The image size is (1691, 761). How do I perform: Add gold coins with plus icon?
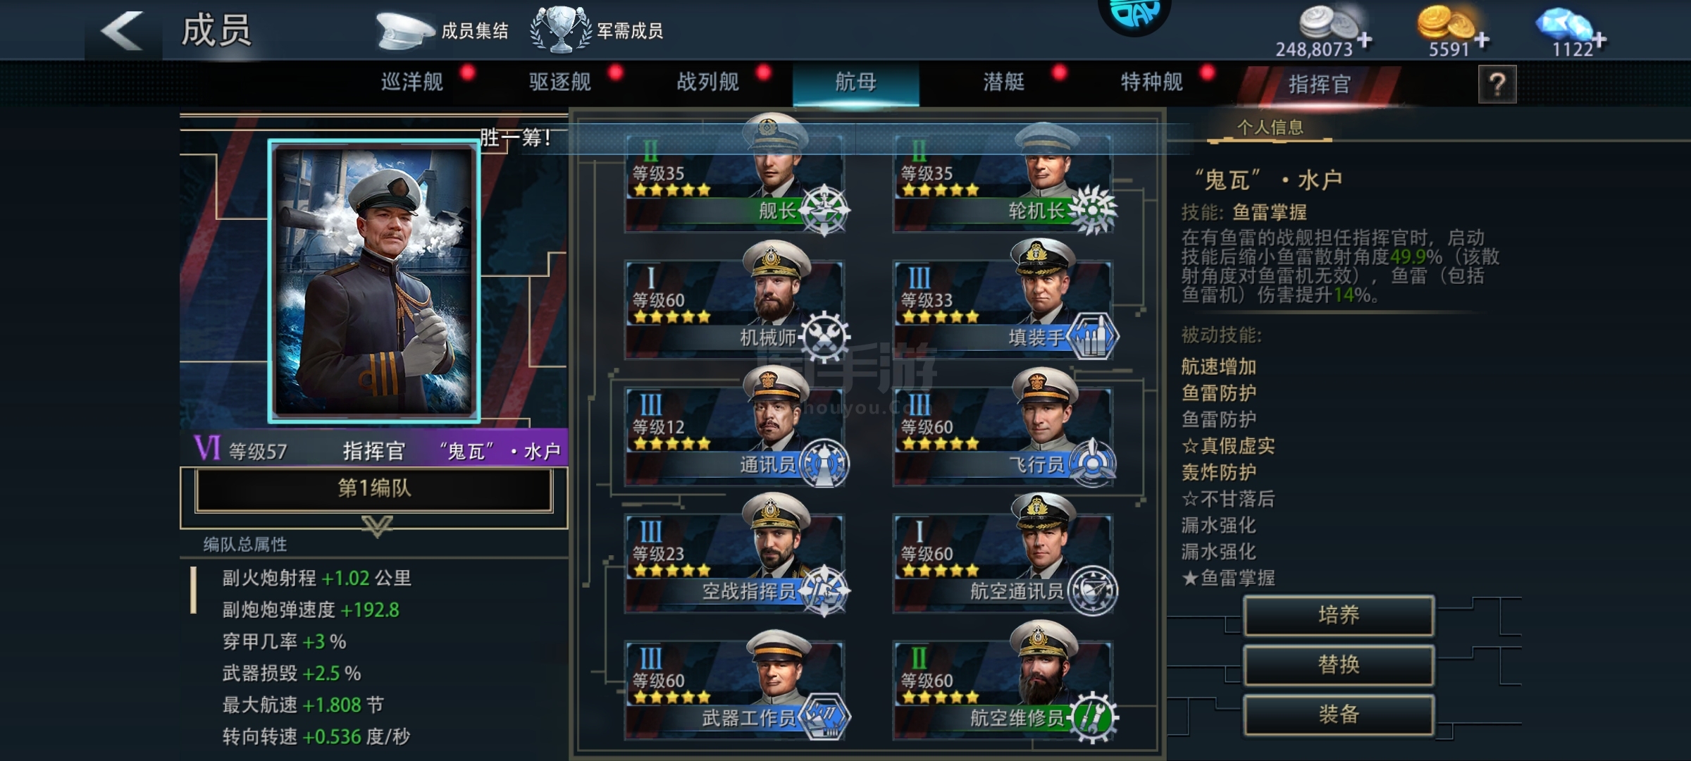[1482, 40]
